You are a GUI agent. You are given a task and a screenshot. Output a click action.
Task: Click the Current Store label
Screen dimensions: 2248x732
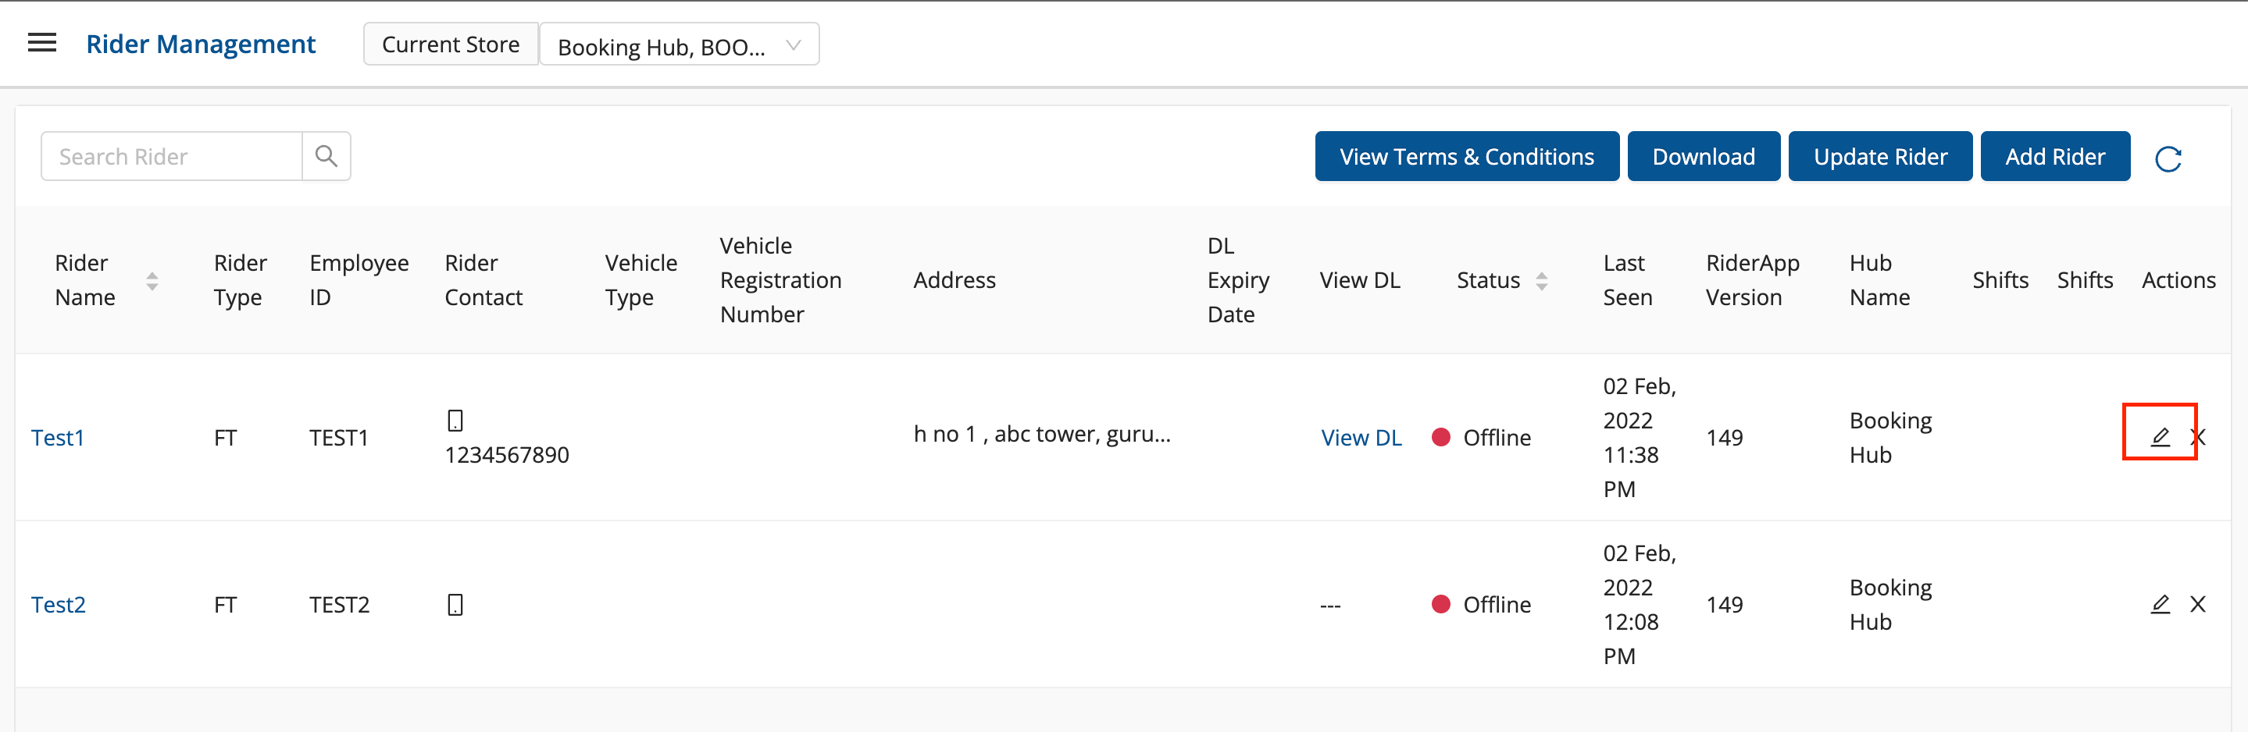click(x=450, y=44)
